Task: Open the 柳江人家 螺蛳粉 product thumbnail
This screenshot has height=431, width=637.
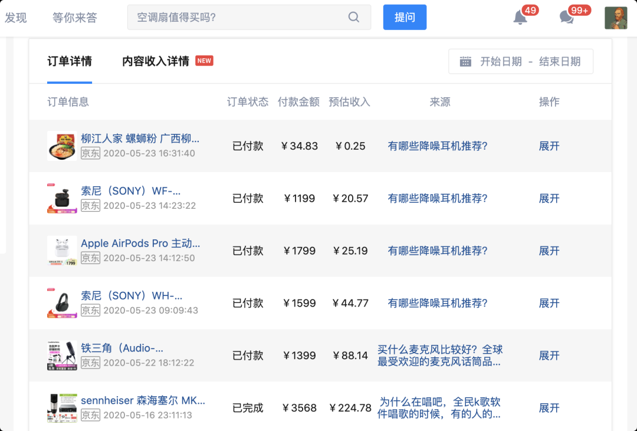Action: click(62, 146)
